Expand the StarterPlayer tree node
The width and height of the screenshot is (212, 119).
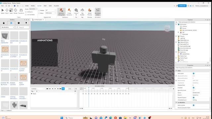pyautogui.click(x=176, y=58)
